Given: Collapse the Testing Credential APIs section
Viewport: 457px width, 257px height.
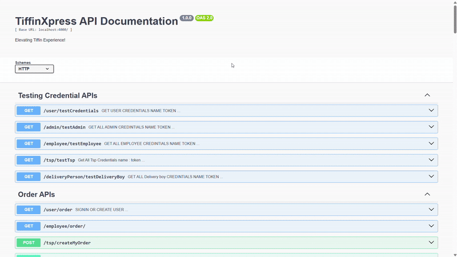Looking at the screenshot, I should point(427,95).
